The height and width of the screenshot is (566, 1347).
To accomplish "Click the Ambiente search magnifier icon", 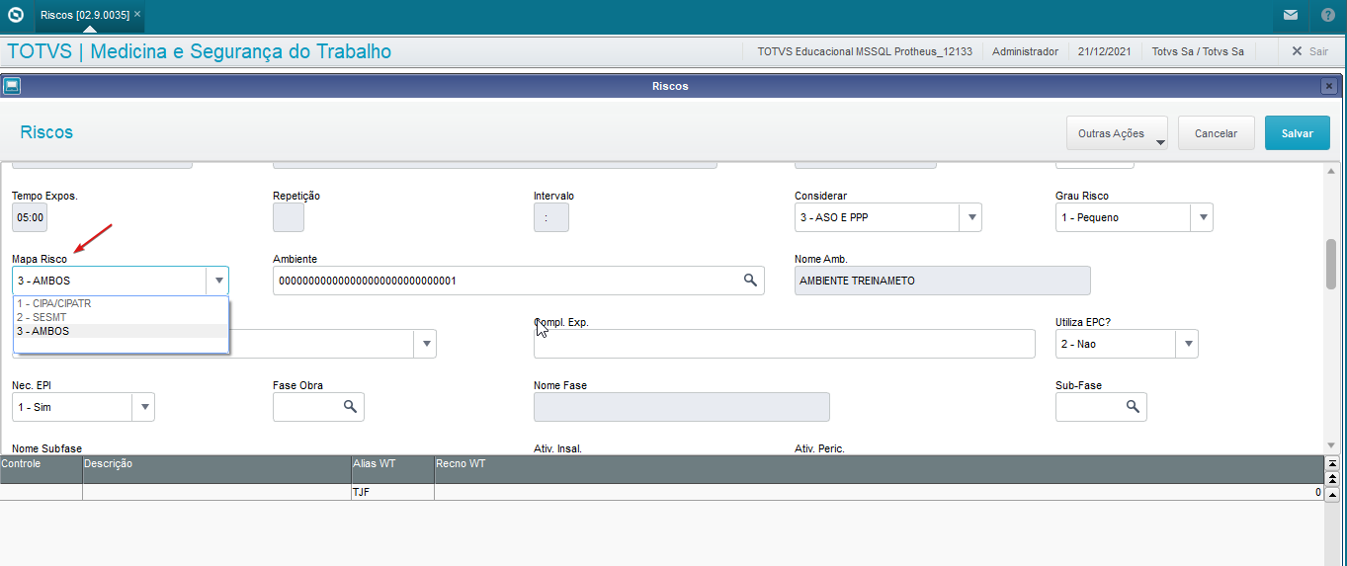I will 751,281.
